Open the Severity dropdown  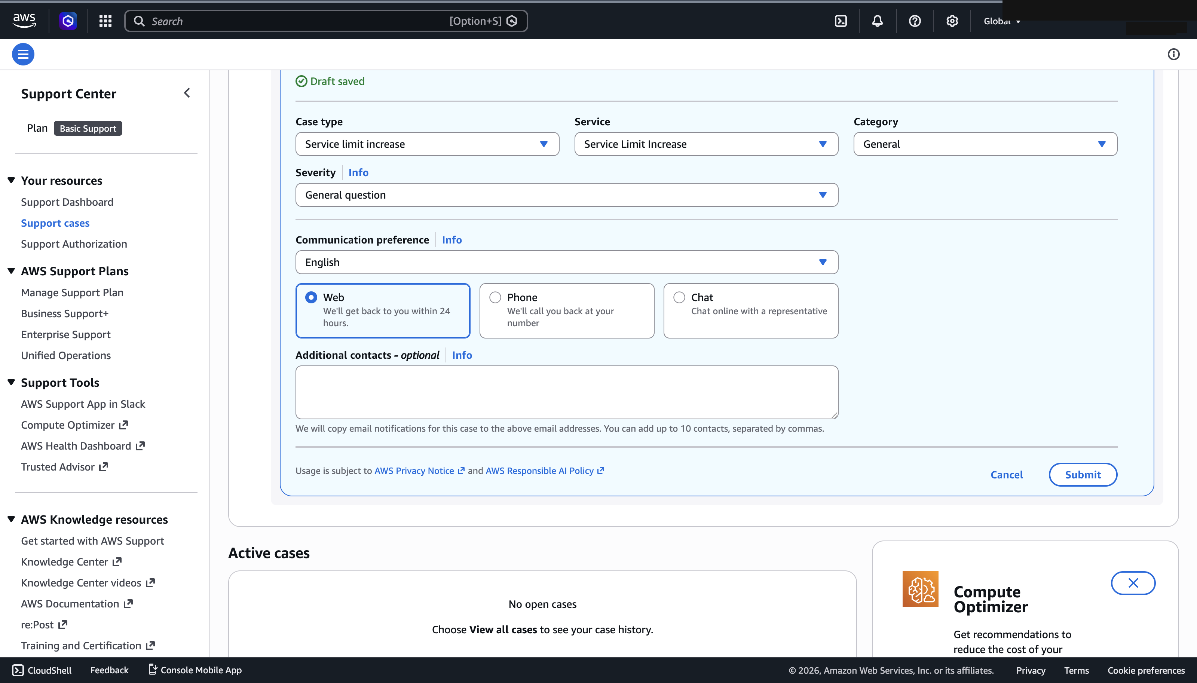point(567,195)
